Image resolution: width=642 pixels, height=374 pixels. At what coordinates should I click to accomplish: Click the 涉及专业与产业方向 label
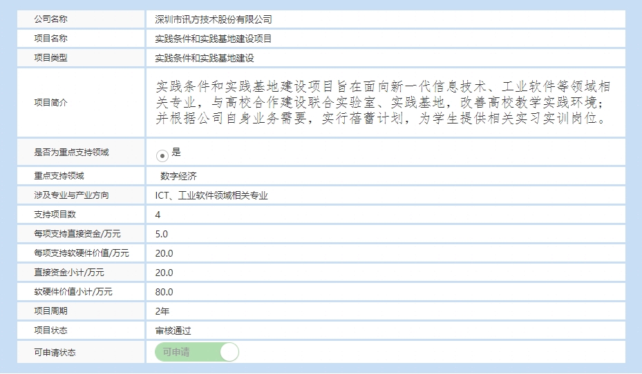pos(72,195)
